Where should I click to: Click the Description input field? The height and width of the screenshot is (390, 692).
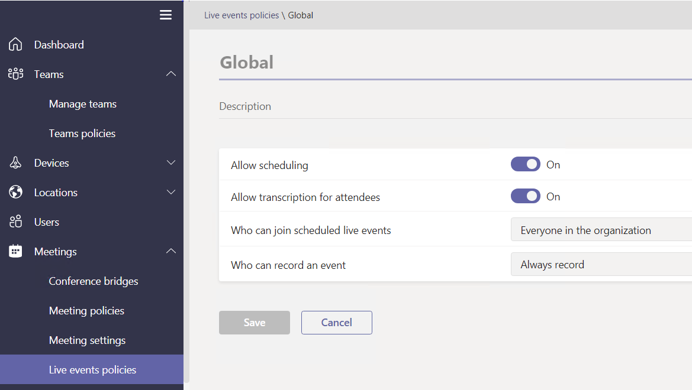tap(455, 106)
